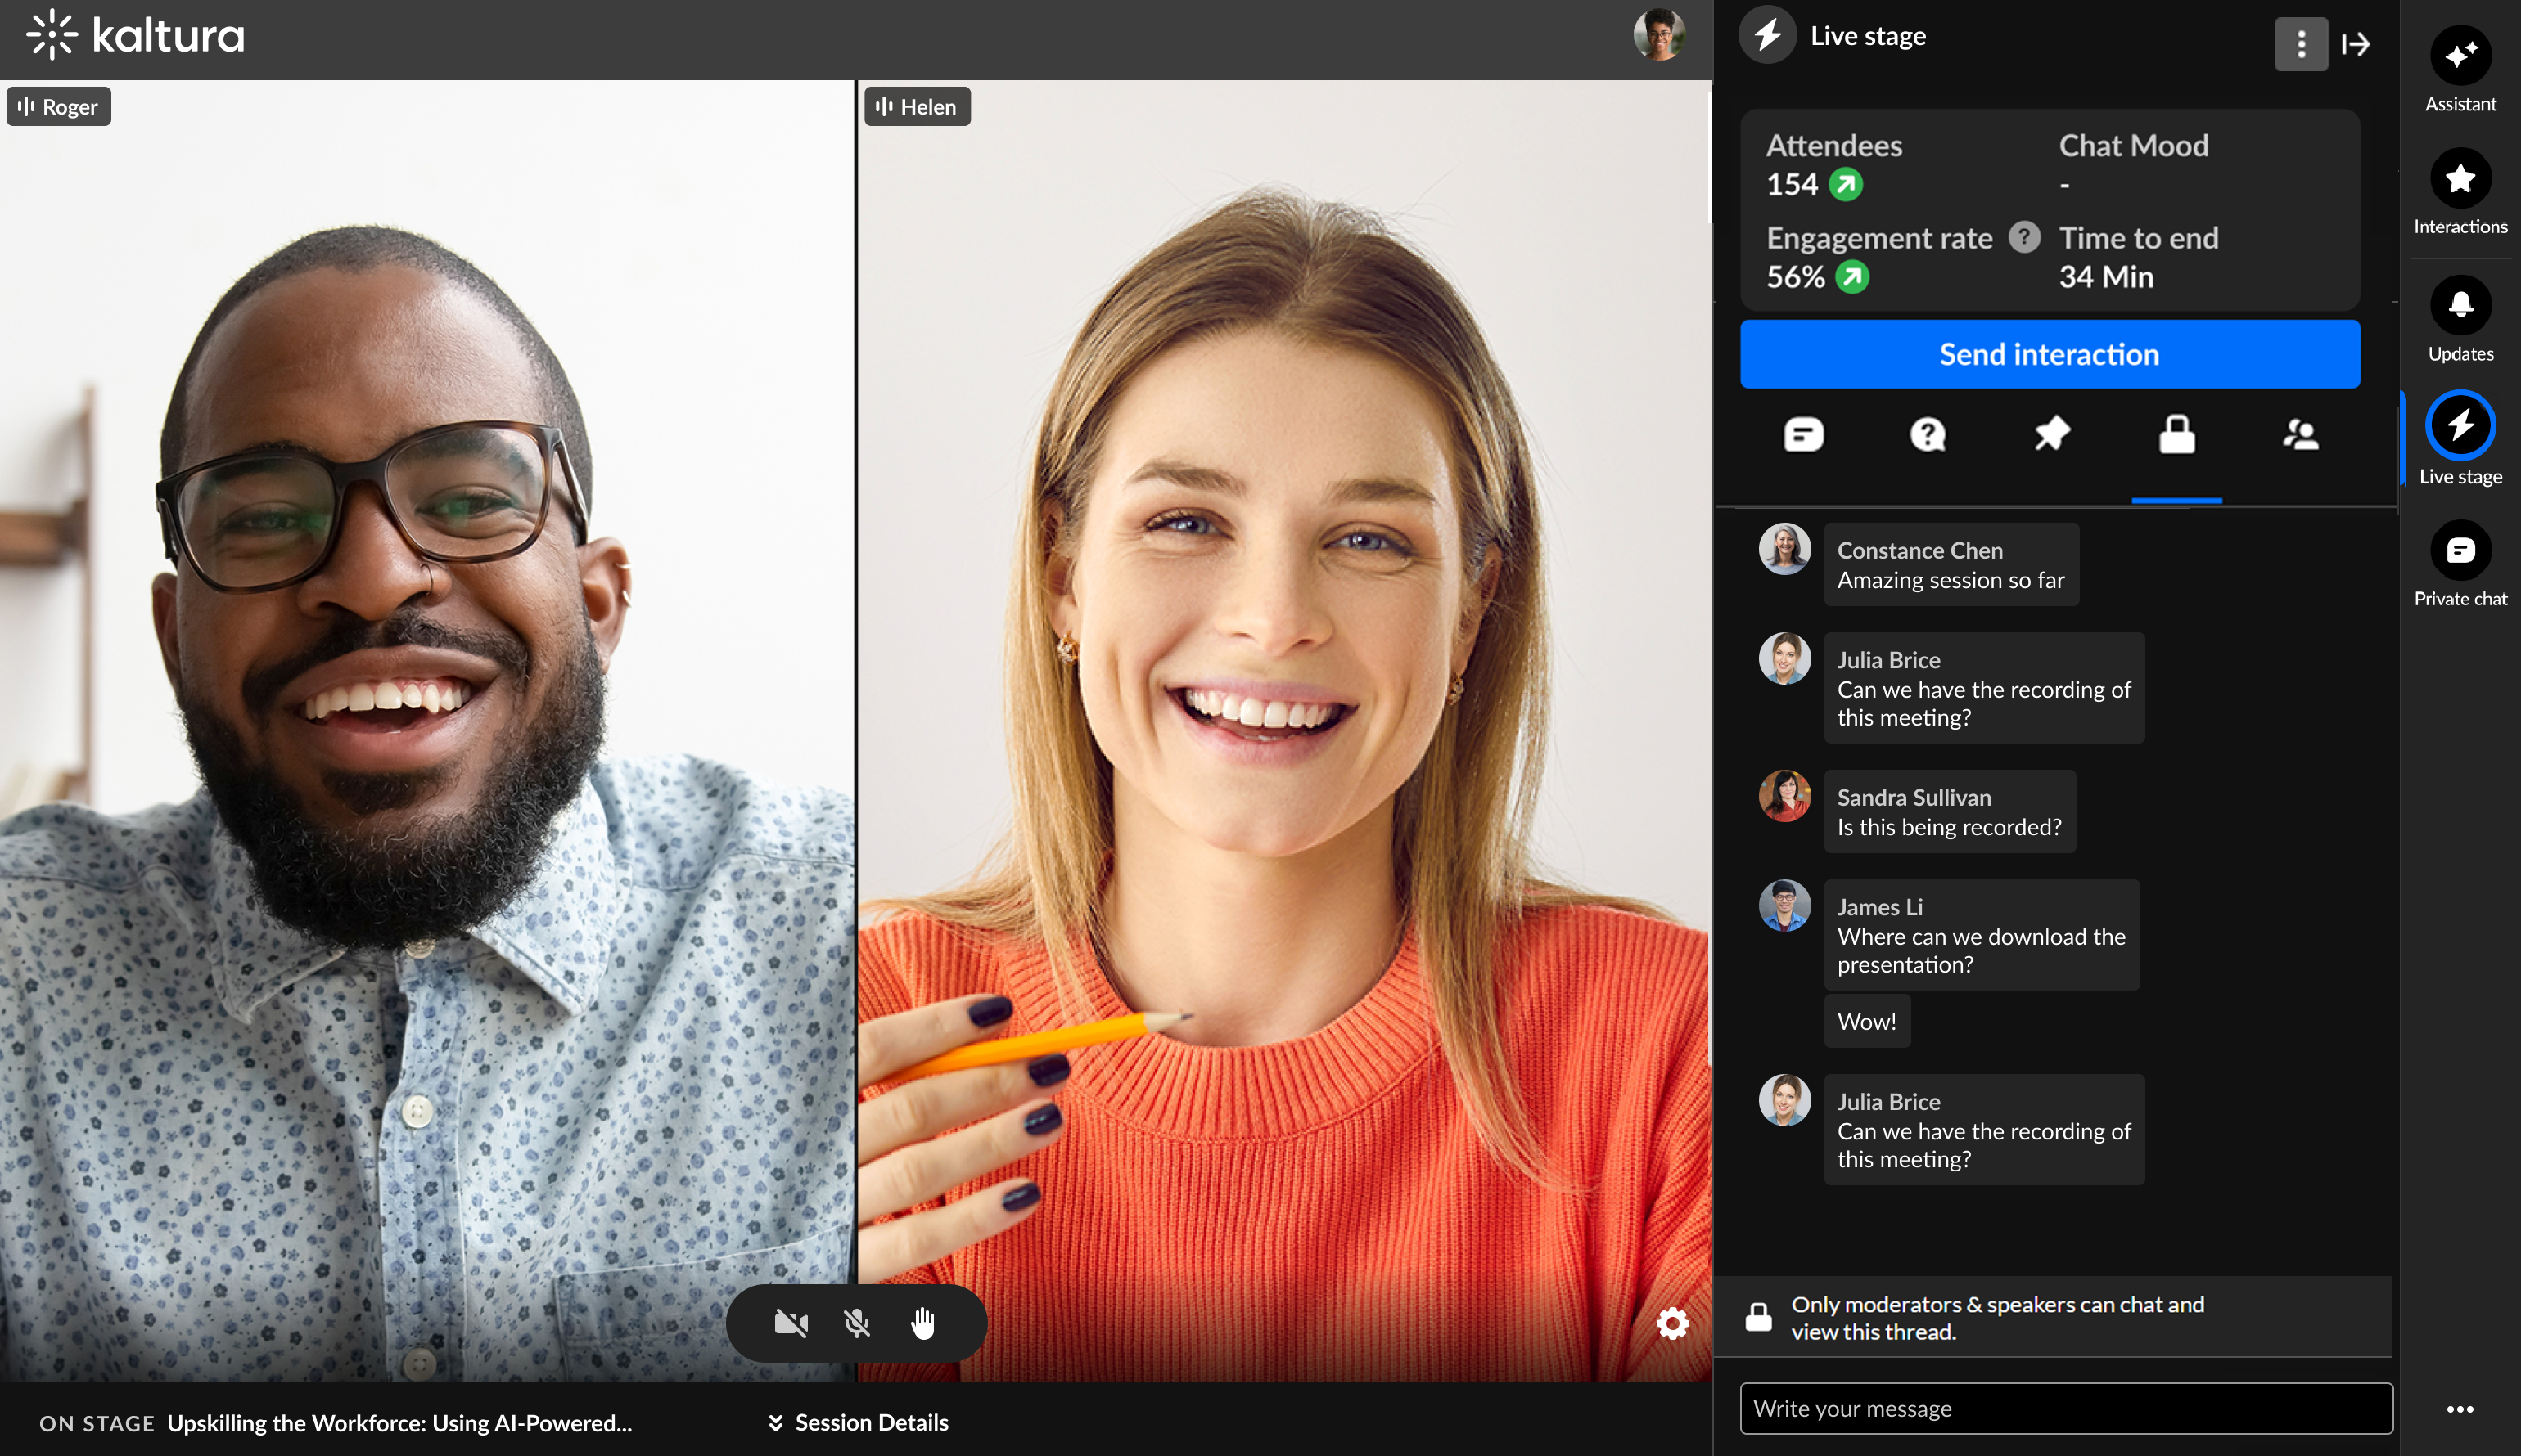Open the Interactions sidebar icon
This screenshot has width=2521, height=1456.
(x=2460, y=180)
